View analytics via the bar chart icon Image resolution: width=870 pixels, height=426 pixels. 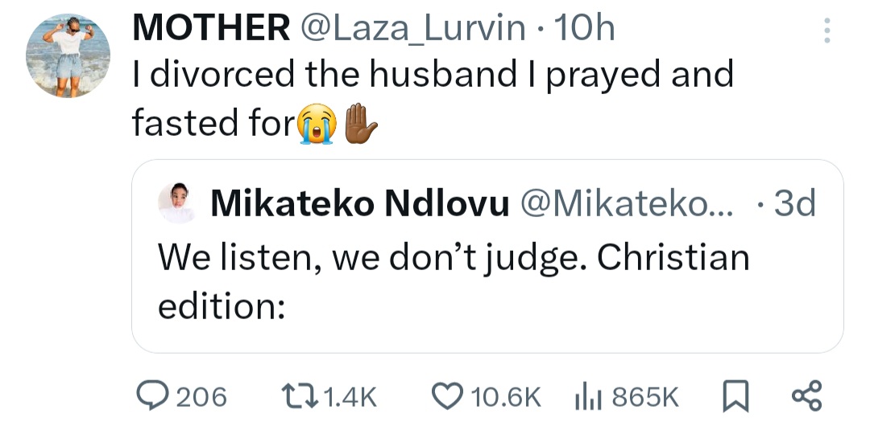point(588,396)
